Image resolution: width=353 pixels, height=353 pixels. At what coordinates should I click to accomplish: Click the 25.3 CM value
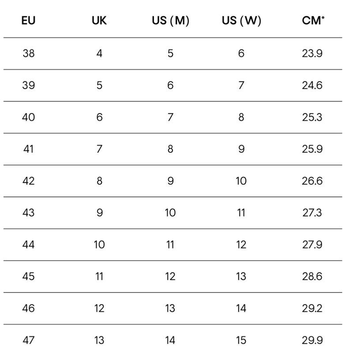(x=312, y=117)
